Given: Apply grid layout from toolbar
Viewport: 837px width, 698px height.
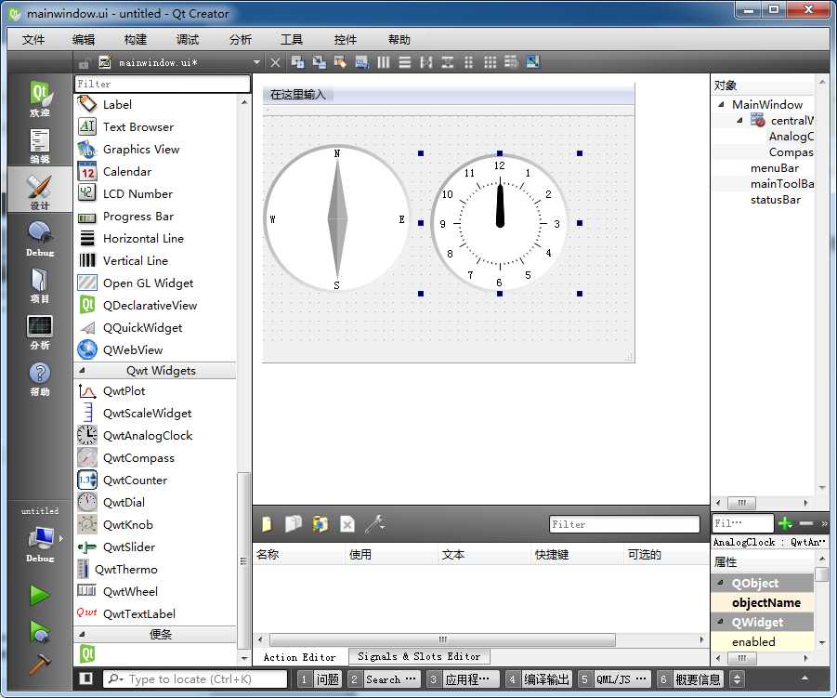Looking at the screenshot, I should 490,62.
